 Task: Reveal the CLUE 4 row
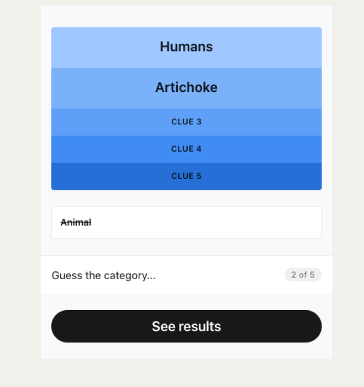(x=187, y=149)
